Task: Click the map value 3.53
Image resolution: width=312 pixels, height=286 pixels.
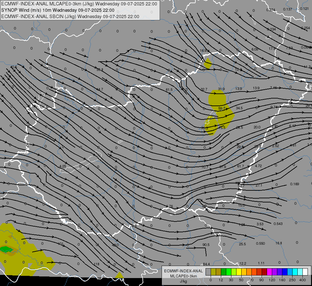Action: (x=260, y=224)
